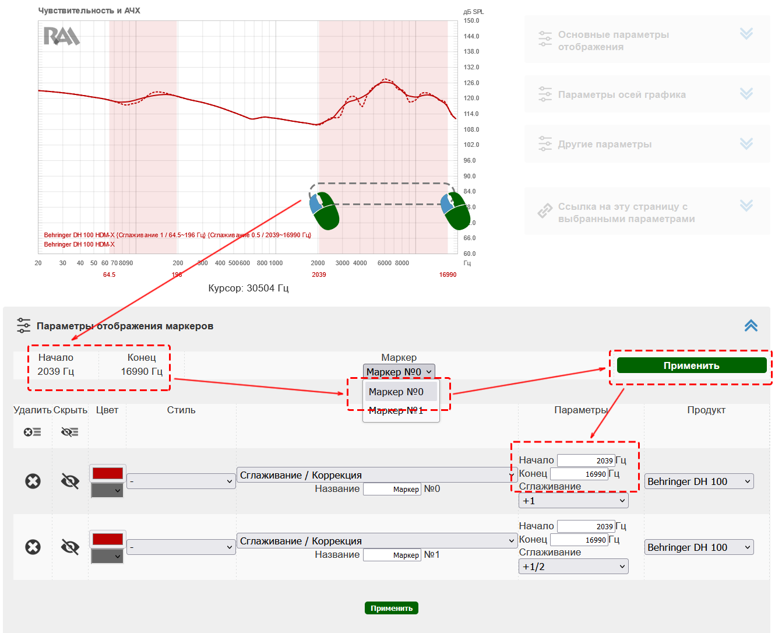
Task: Open the +1 smoothing dropdown
Action: (573, 501)
